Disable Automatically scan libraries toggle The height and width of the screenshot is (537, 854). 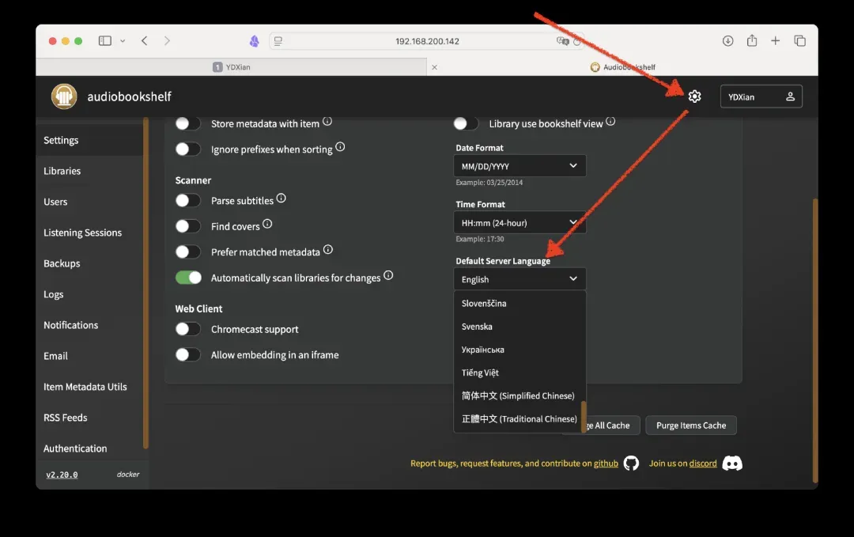coord(188,278)
